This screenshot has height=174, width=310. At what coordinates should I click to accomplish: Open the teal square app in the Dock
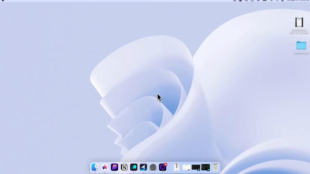[x=134, y=167]
